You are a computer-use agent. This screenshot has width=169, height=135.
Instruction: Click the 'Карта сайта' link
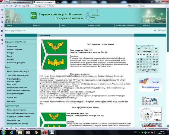[162, 30]
